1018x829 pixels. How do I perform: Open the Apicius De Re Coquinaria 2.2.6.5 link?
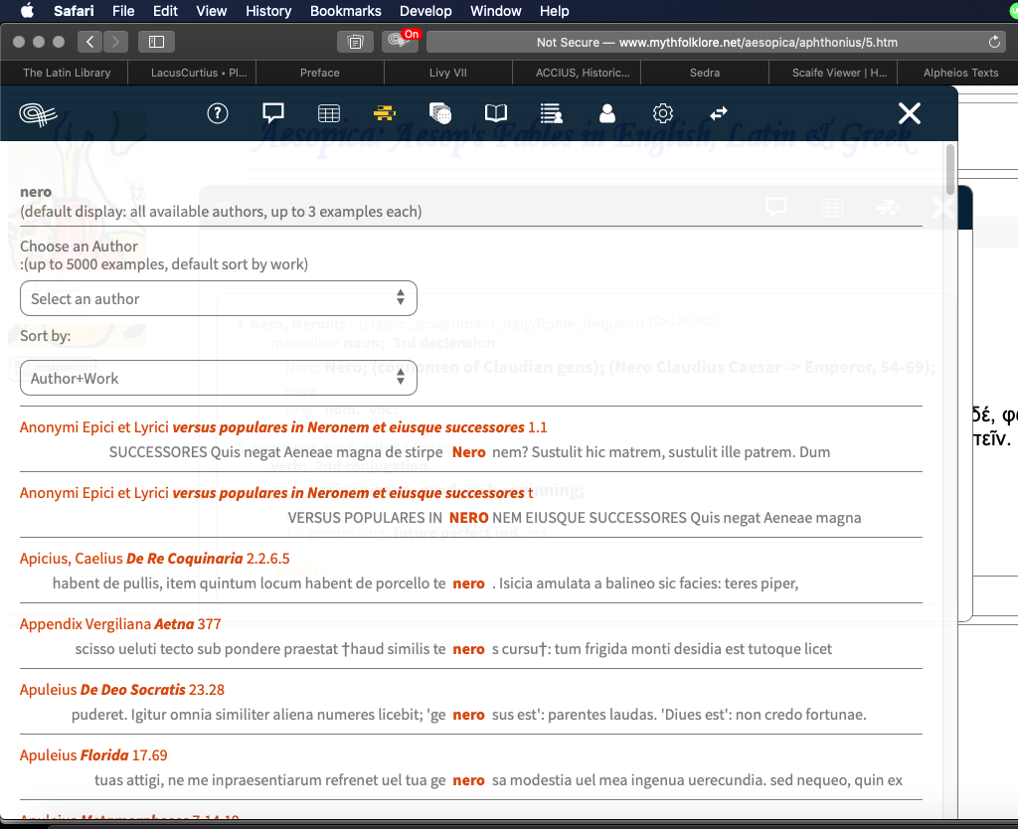(x=154, y=558)
